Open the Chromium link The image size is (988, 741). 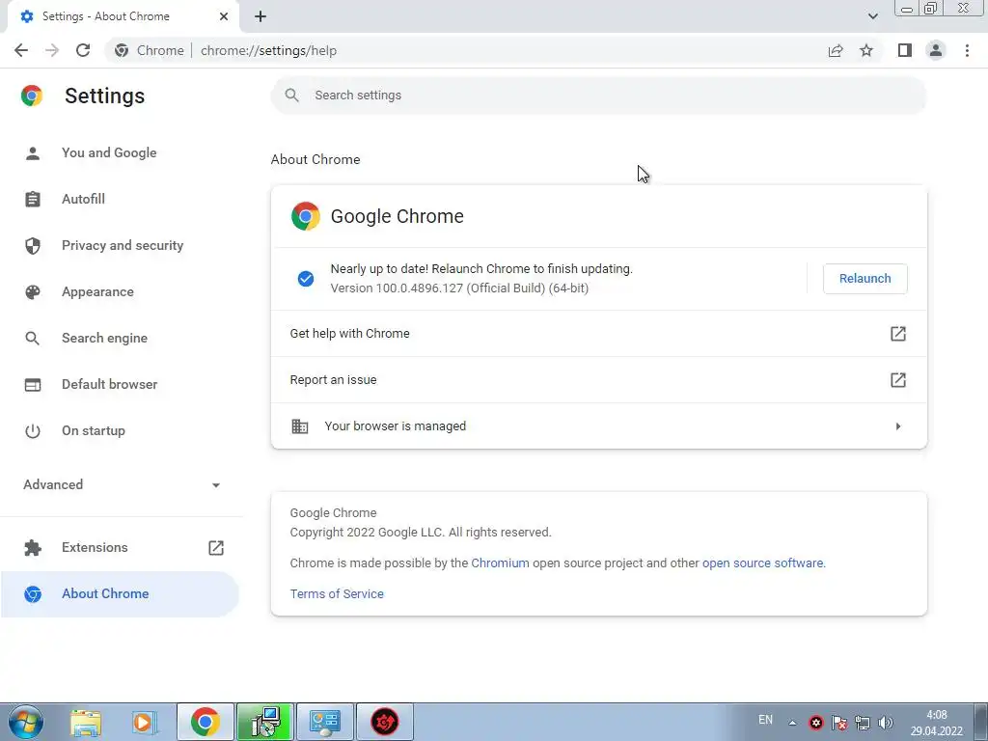click(501, 563)
